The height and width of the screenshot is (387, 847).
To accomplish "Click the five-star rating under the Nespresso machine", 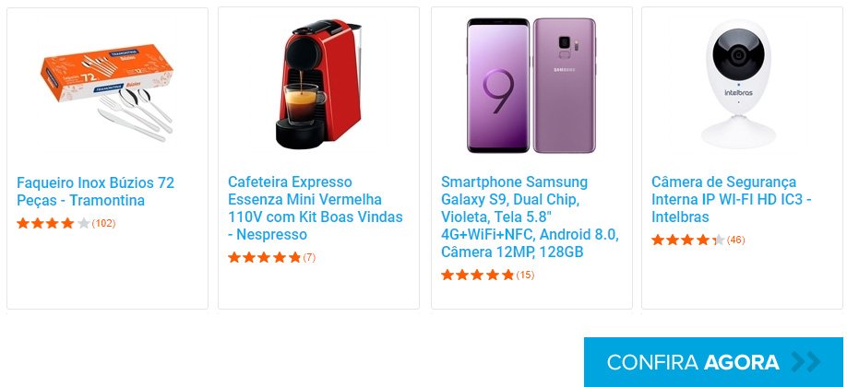I will tap(264, 258).
